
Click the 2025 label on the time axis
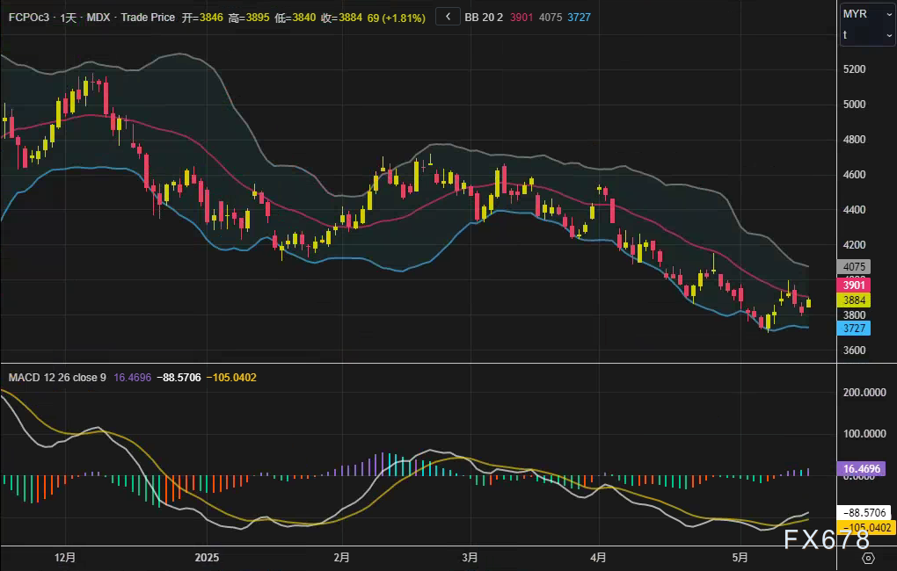click(207, 558)
